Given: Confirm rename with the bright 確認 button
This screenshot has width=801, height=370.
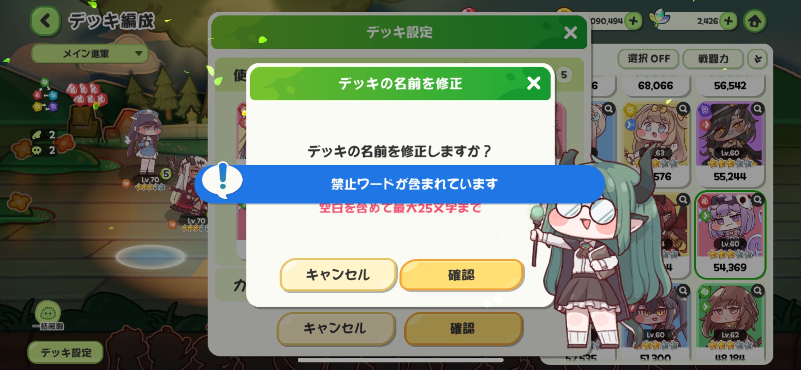Looking at the screenshot, I should (x=462, y=275).
